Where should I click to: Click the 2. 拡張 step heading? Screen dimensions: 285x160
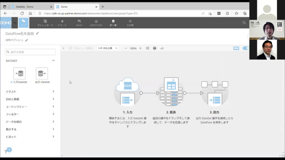[171, 112]
